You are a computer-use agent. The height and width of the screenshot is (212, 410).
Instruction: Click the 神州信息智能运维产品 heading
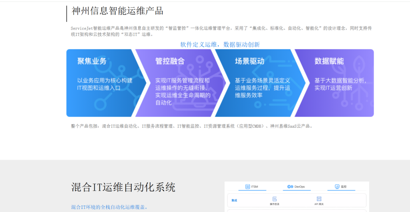point(117,11)
